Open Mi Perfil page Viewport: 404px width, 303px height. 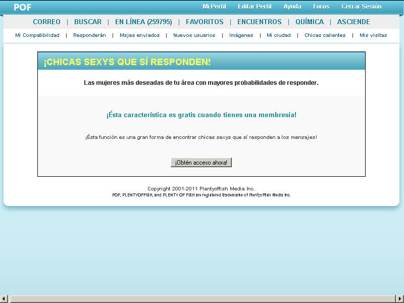(x=214, y=7)
